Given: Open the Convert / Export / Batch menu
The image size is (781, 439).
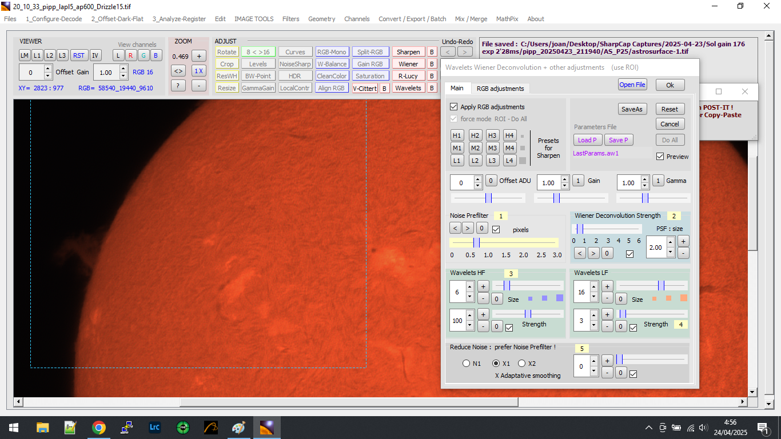Looking at the screenshot, I should click(412, 19).
